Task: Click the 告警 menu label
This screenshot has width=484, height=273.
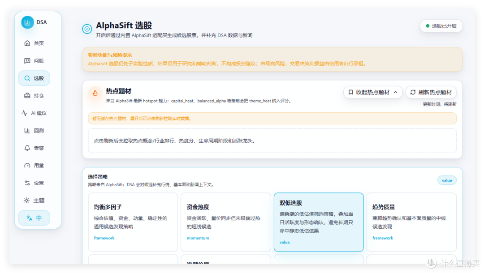Action: pyautogui.click(x=39, y=148)
